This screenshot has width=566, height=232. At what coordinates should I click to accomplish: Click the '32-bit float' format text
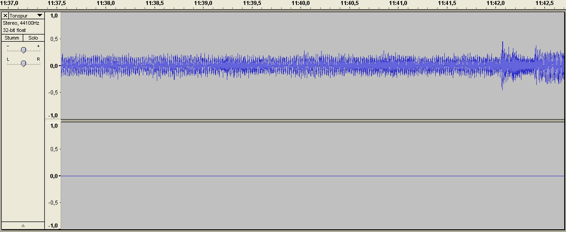tap(14, 30)
